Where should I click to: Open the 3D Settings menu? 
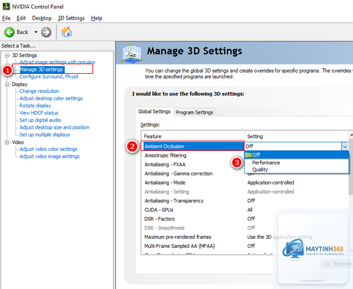(x=71, y=18)
